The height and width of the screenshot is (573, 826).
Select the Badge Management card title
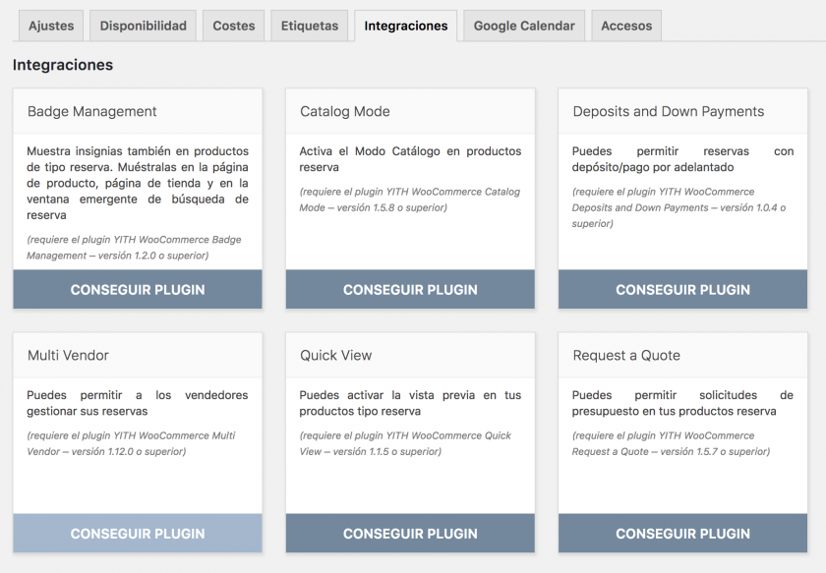pos(92,112)
